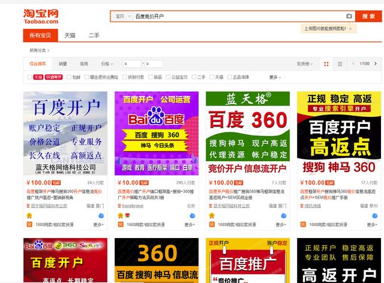
Task: Expand 所有分类 category breadcrumb
Action: 39,50
